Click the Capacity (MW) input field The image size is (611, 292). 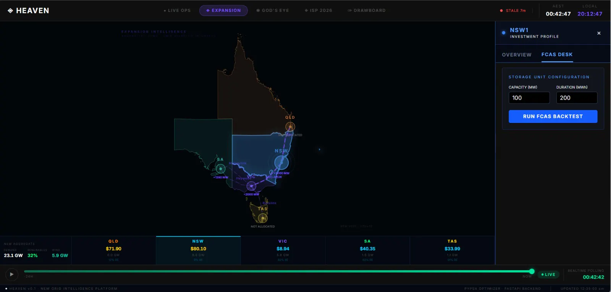[529, 98]
